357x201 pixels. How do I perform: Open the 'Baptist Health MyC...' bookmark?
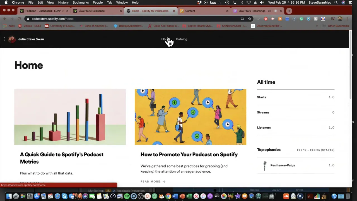198,26
